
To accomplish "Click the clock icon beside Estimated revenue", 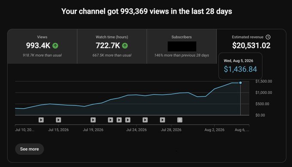I will 268,37.
